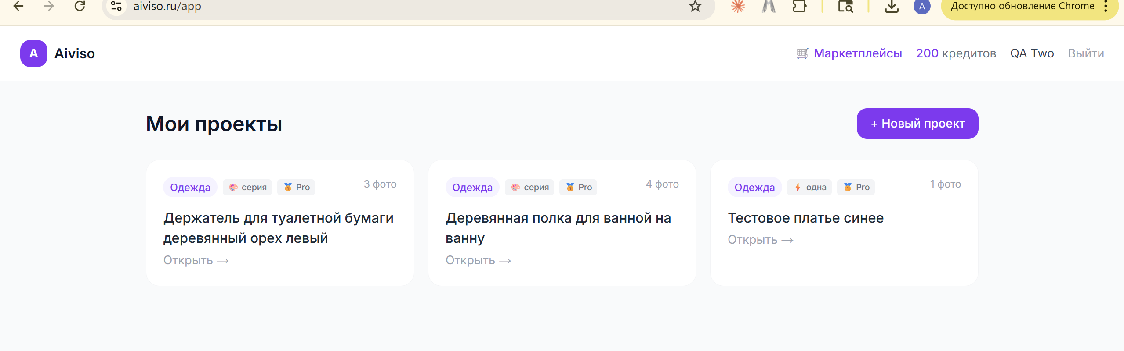Image resolution: width=1124 pixels, height=351 pixels.
Task: Log out via Выйти
Action: [1086, 53]
